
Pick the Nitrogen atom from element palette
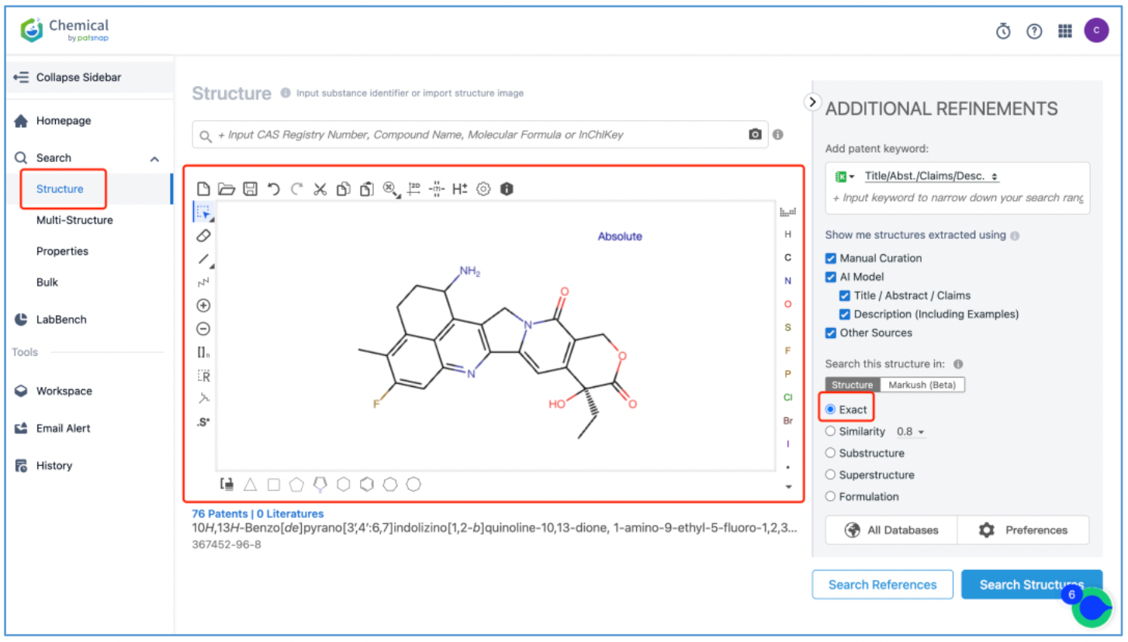(788, 281)
